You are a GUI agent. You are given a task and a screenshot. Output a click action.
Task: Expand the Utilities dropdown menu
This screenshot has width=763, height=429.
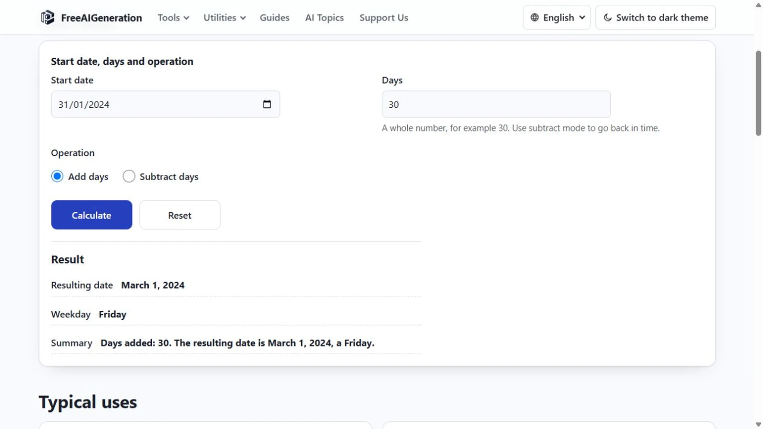pyautogui.click(x=225, y=18)
